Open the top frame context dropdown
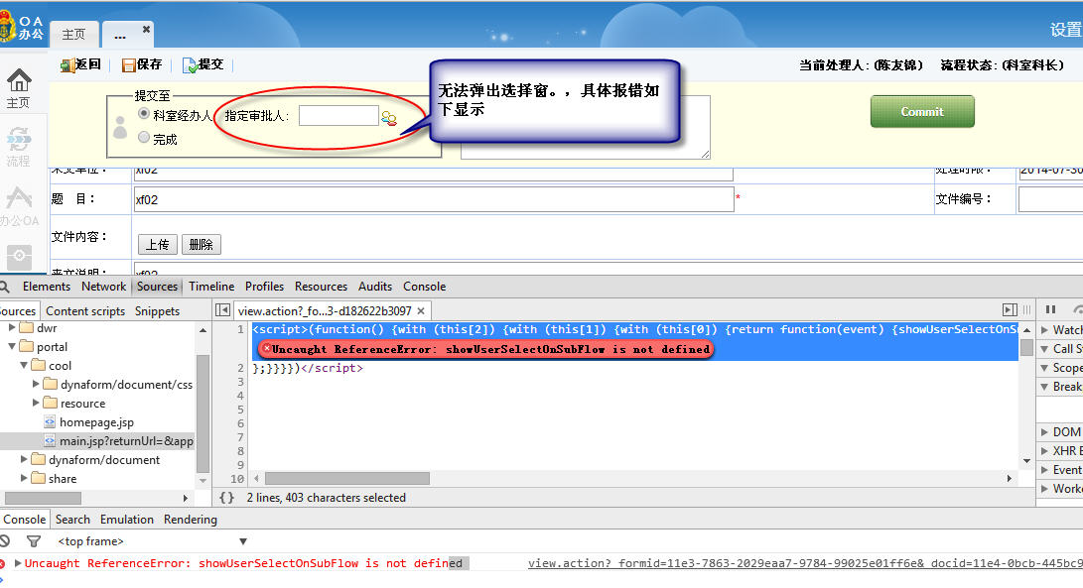Viewport: 1083px width, 588px height. coord(152,541)
